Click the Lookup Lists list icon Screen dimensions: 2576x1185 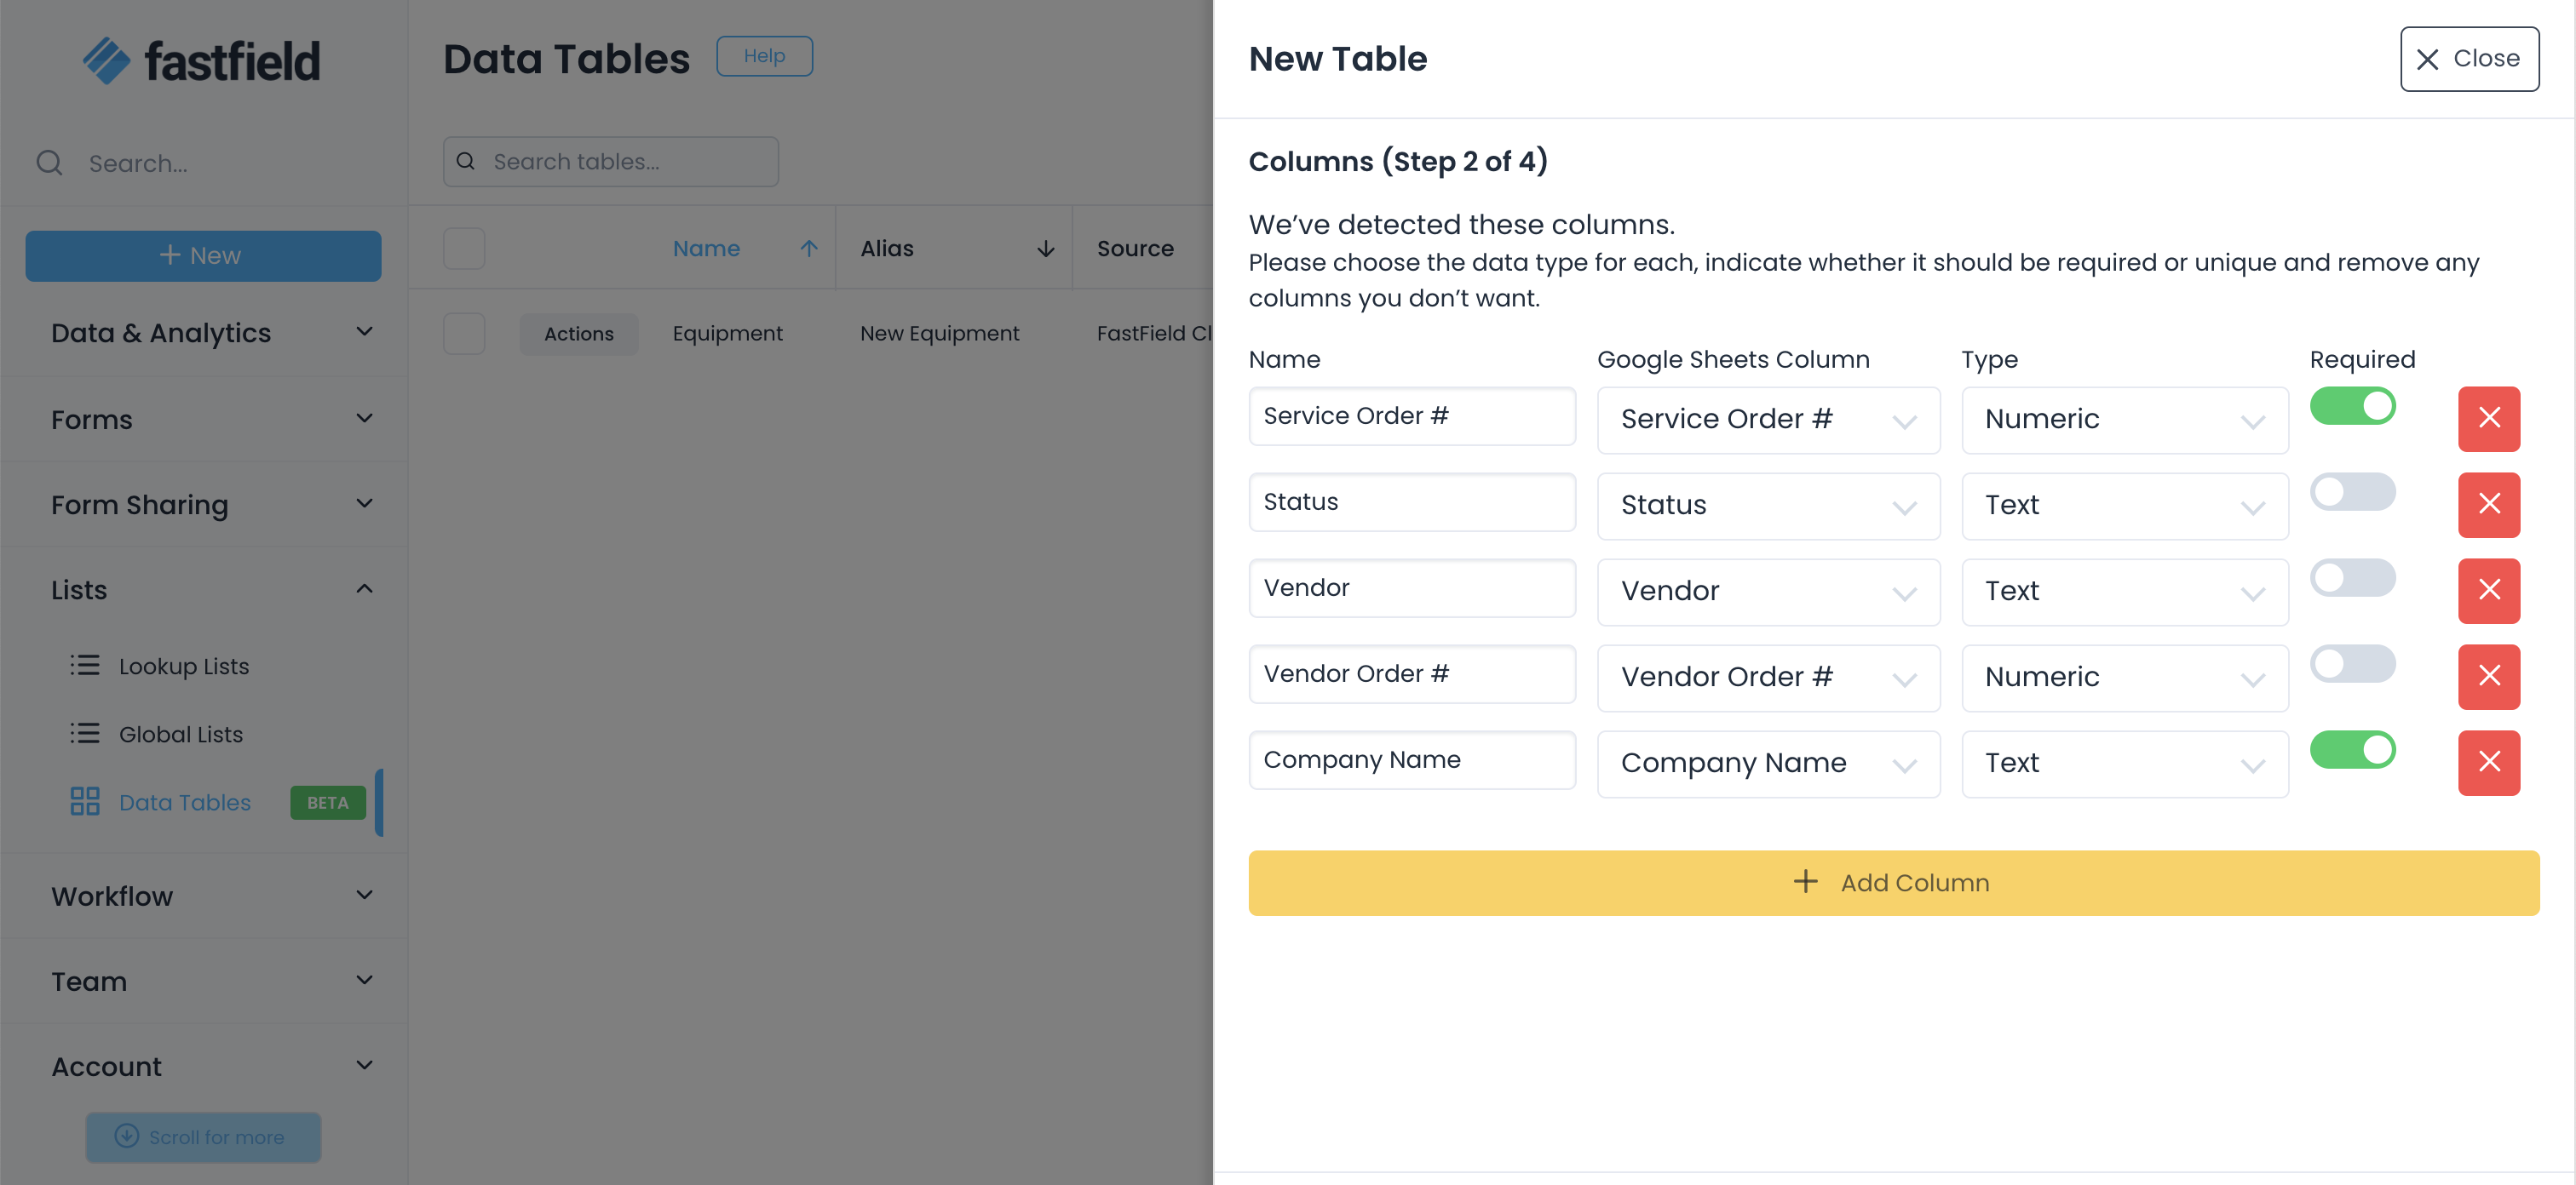pyautogui.click(x=84, y=666)
